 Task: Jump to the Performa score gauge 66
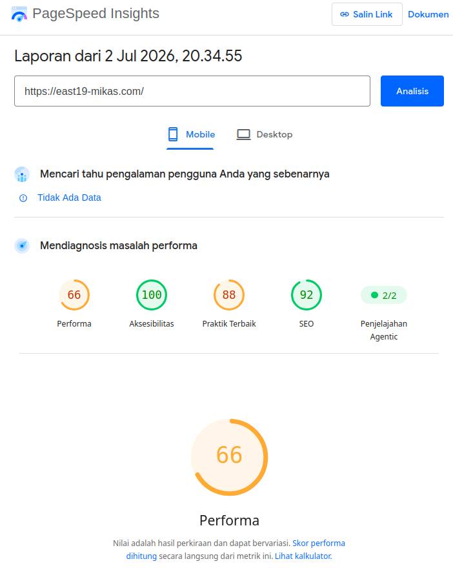pyautogui.click(x=74, y=295)
